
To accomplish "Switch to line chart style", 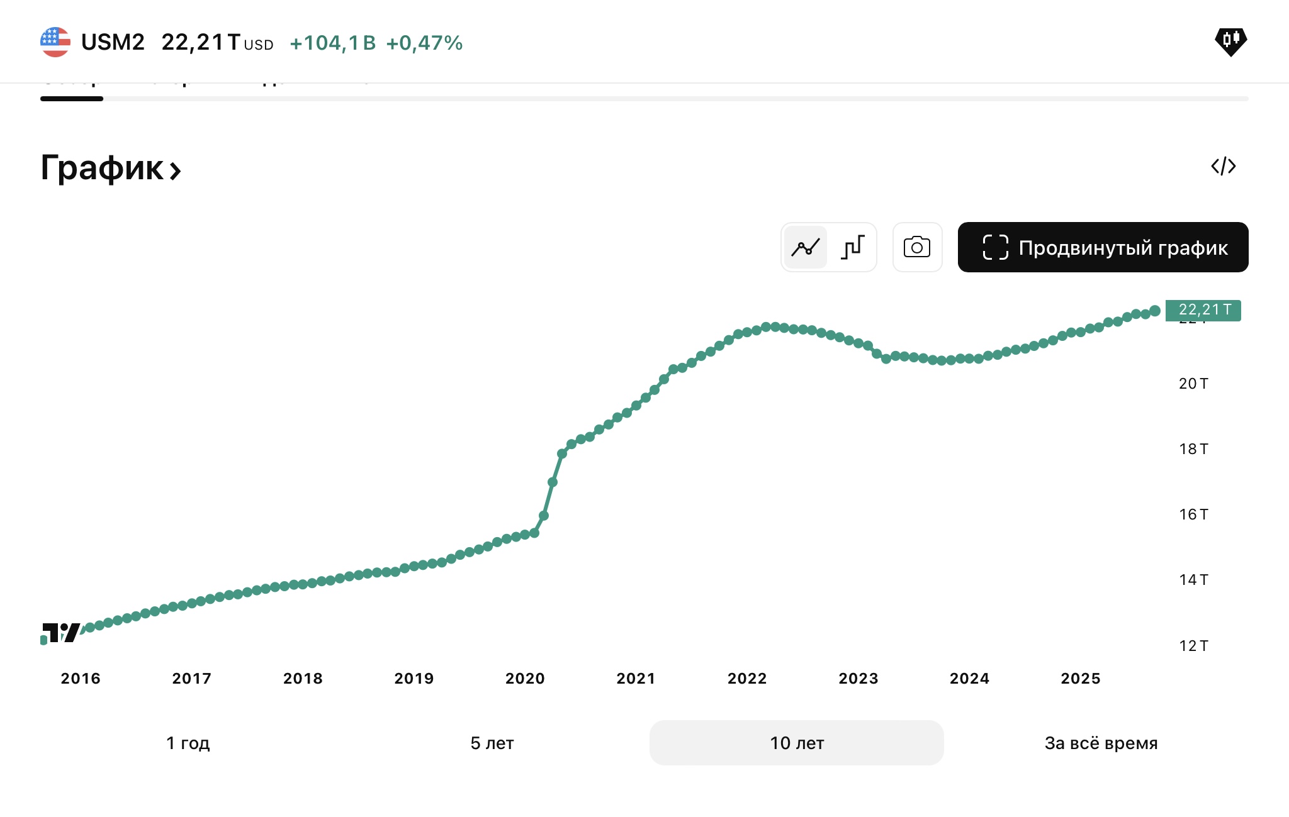I will pos(805,247).
